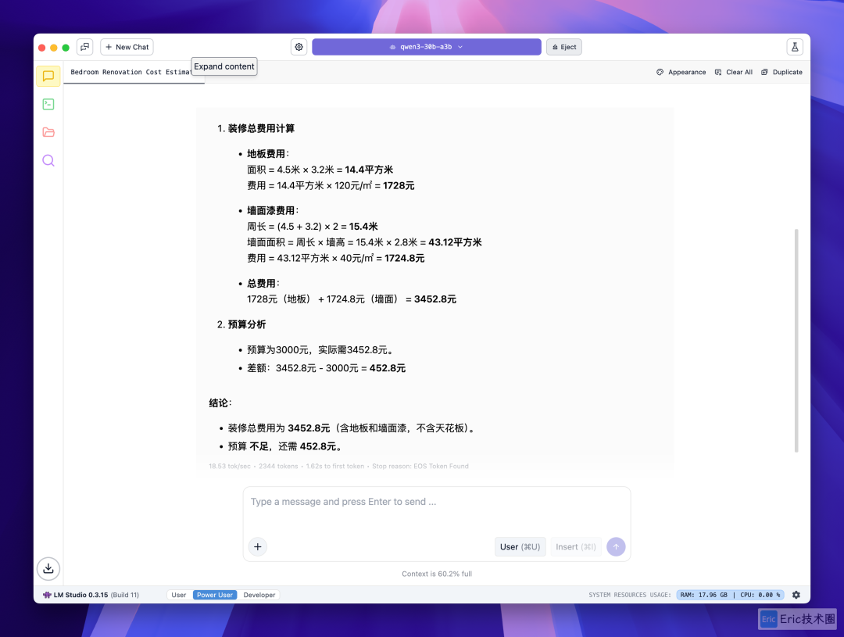Eject the loaded model
844x637 pixels.
click(564, 47)
